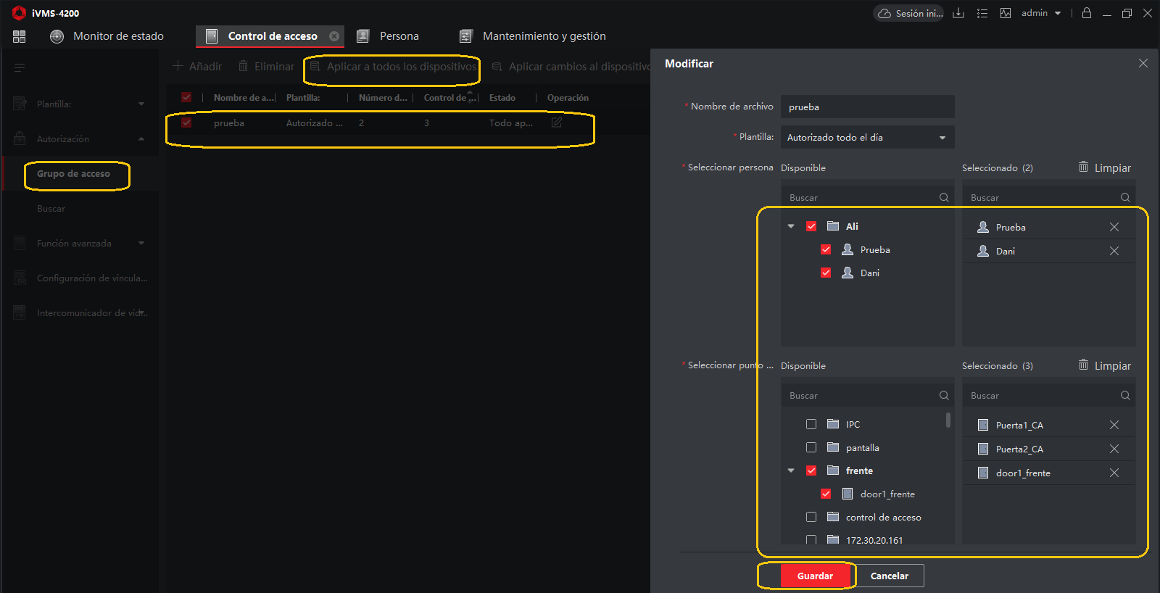Image resolution: width=1160 pixels, height=593 pixels.
Task: Click the download icon in top bar
Action: pos(958,13)
